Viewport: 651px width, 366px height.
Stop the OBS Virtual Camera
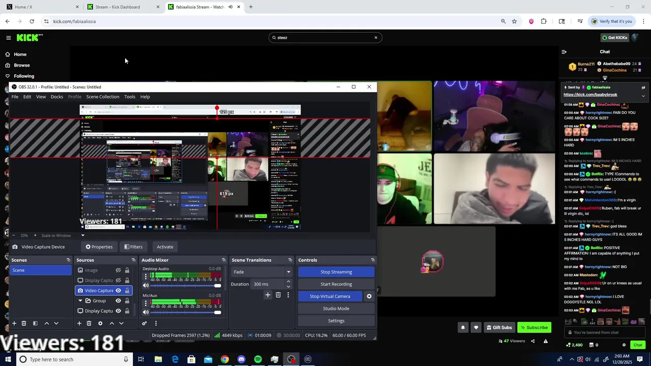[330, 296]
